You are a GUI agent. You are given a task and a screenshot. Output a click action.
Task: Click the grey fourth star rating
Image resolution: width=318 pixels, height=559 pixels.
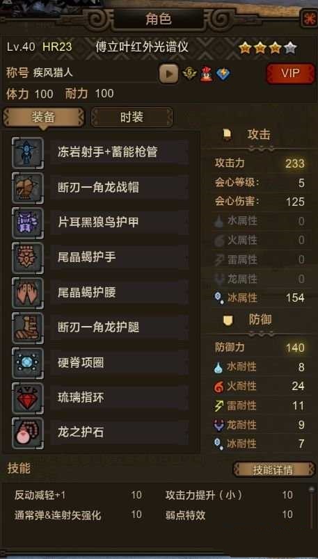290,48
